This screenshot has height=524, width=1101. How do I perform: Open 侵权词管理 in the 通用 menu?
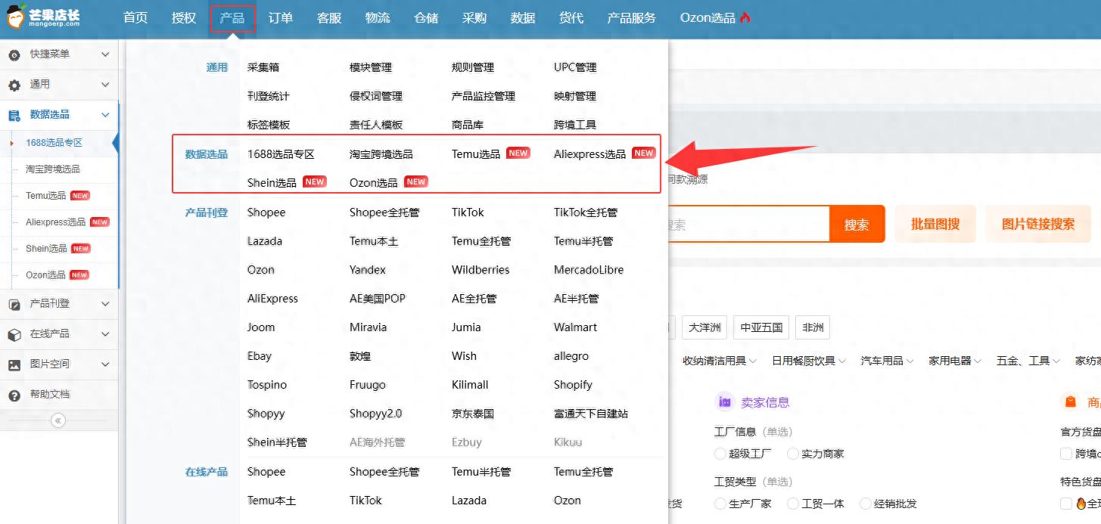(376, 96)
